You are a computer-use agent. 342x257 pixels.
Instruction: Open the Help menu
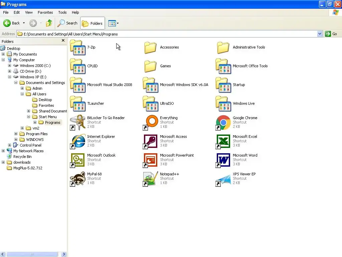[x=75, y=12]
